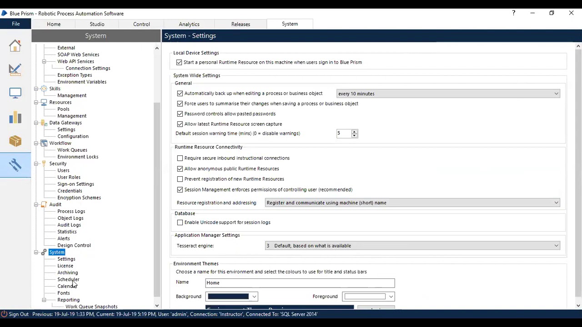
Task: Select the System wrench sidebar icon
Action: tap(15, 165)
